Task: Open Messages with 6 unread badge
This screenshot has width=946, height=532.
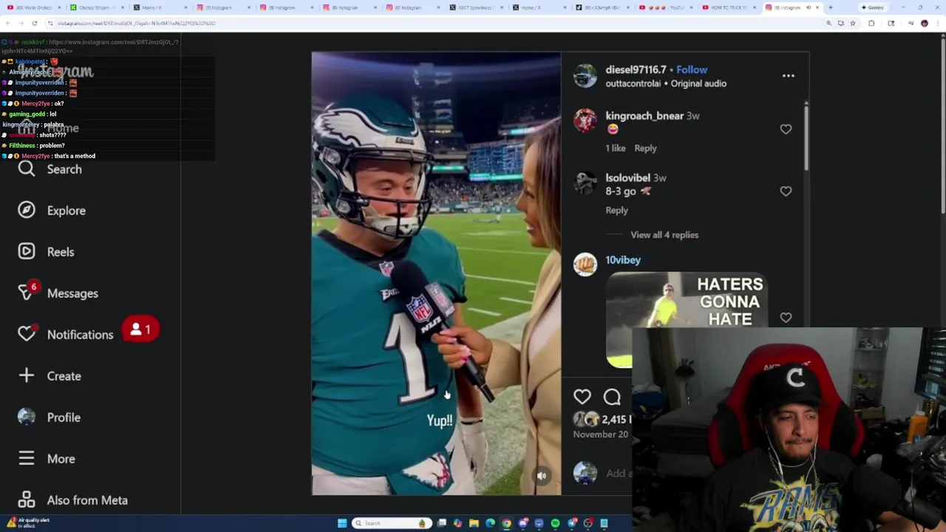Action: click(58, 293)
